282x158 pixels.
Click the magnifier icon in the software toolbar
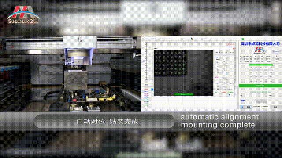coord(182,39)
